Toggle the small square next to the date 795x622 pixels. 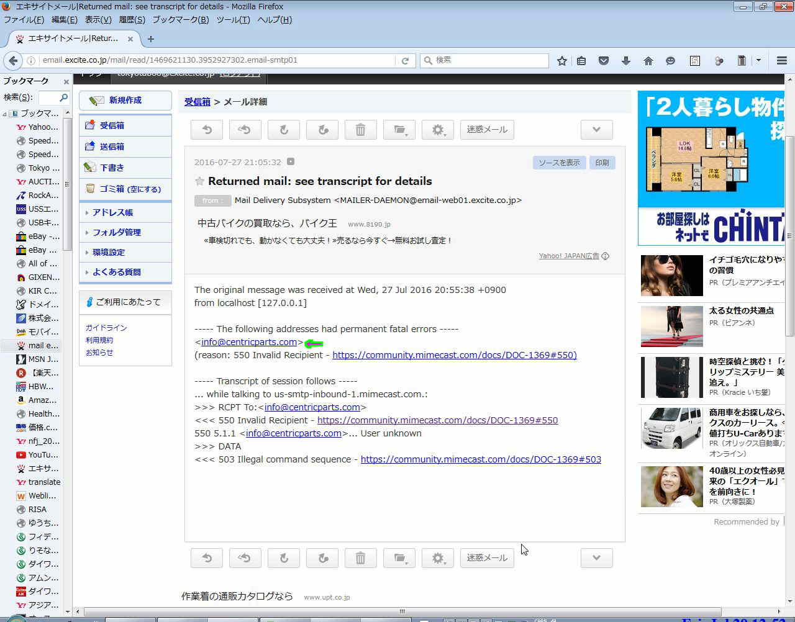290,162
